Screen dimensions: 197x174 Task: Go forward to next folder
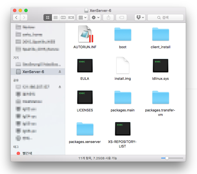[24, 17]
